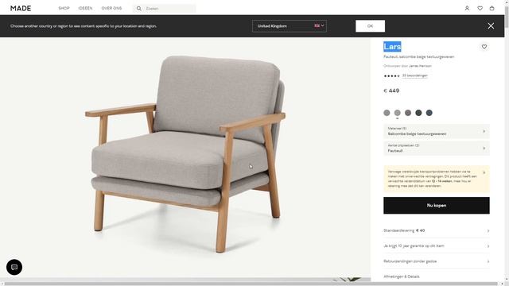Add Lars to wishlist with heart icon
509x286 pixels.
click(x=484, y=47)
